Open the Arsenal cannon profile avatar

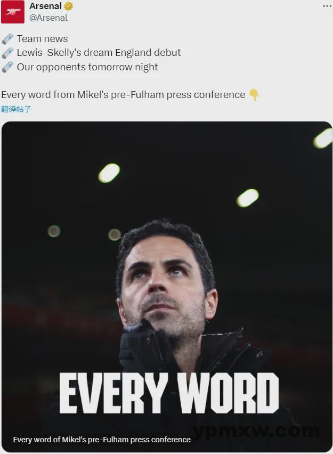point(13,12)
